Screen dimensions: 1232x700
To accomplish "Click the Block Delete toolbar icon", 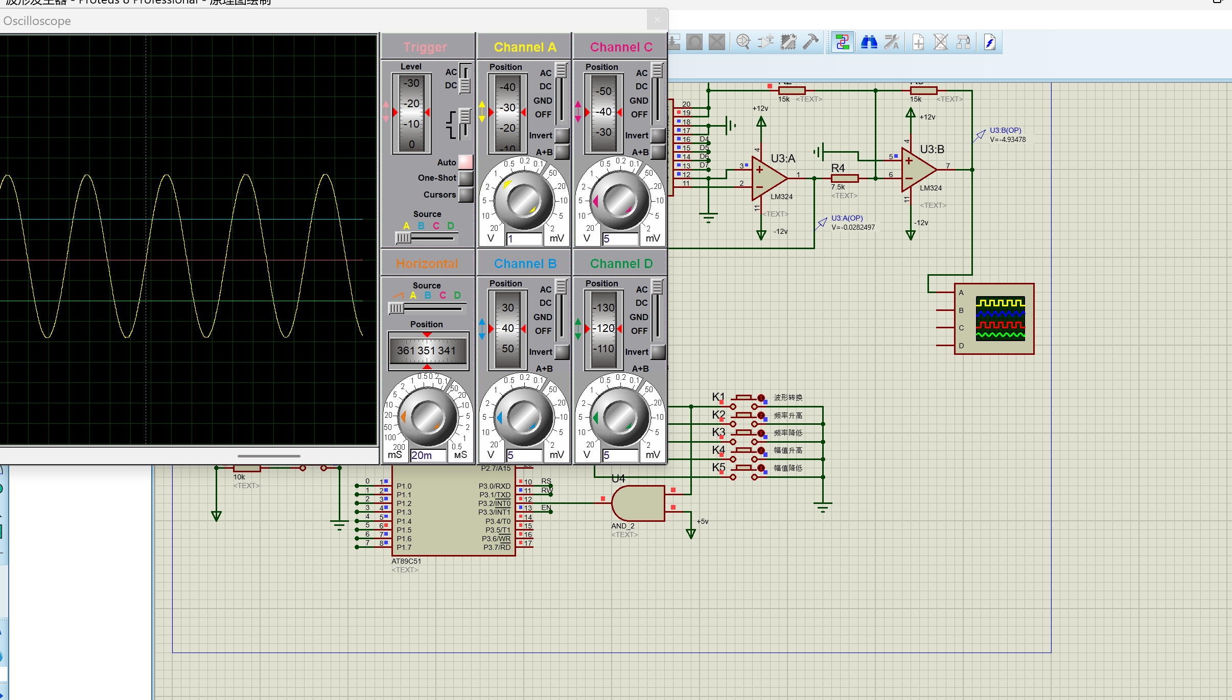I will 717,42.
